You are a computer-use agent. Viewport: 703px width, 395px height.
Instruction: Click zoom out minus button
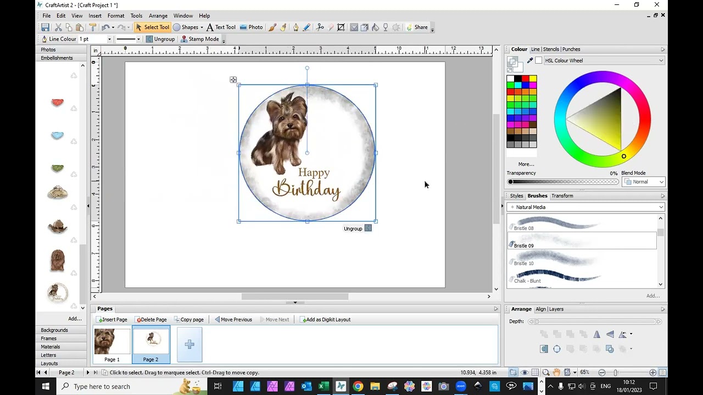(602, 373)
